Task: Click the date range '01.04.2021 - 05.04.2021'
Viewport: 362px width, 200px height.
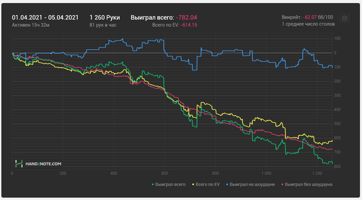Action: click(x=46, y=18)
